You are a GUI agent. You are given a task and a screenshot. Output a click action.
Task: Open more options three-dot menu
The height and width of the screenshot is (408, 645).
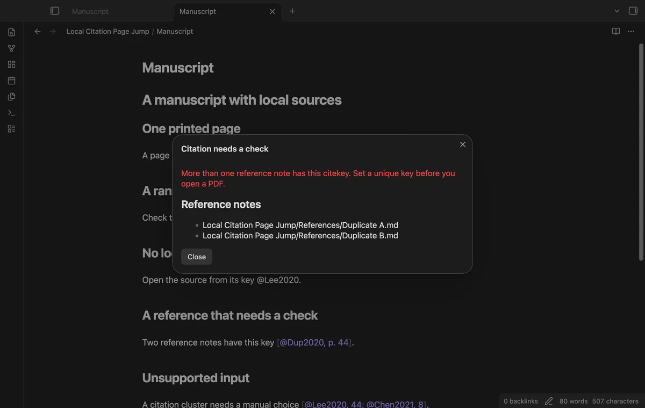tap(631, 31)
